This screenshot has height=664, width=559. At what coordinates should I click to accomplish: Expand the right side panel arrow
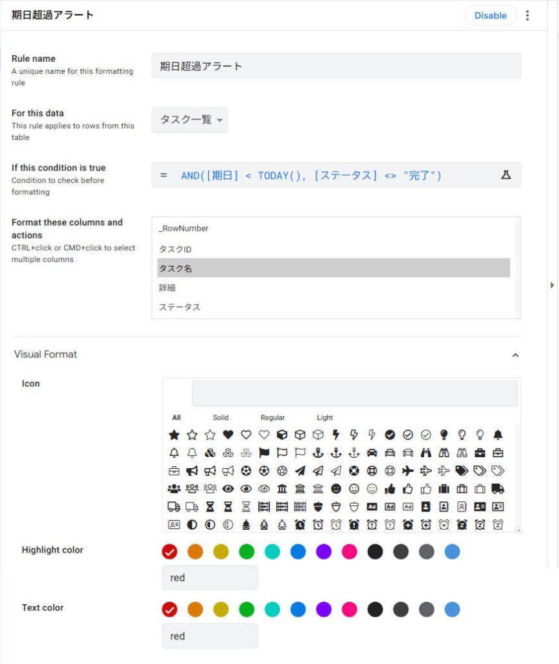tap(553, 285)
